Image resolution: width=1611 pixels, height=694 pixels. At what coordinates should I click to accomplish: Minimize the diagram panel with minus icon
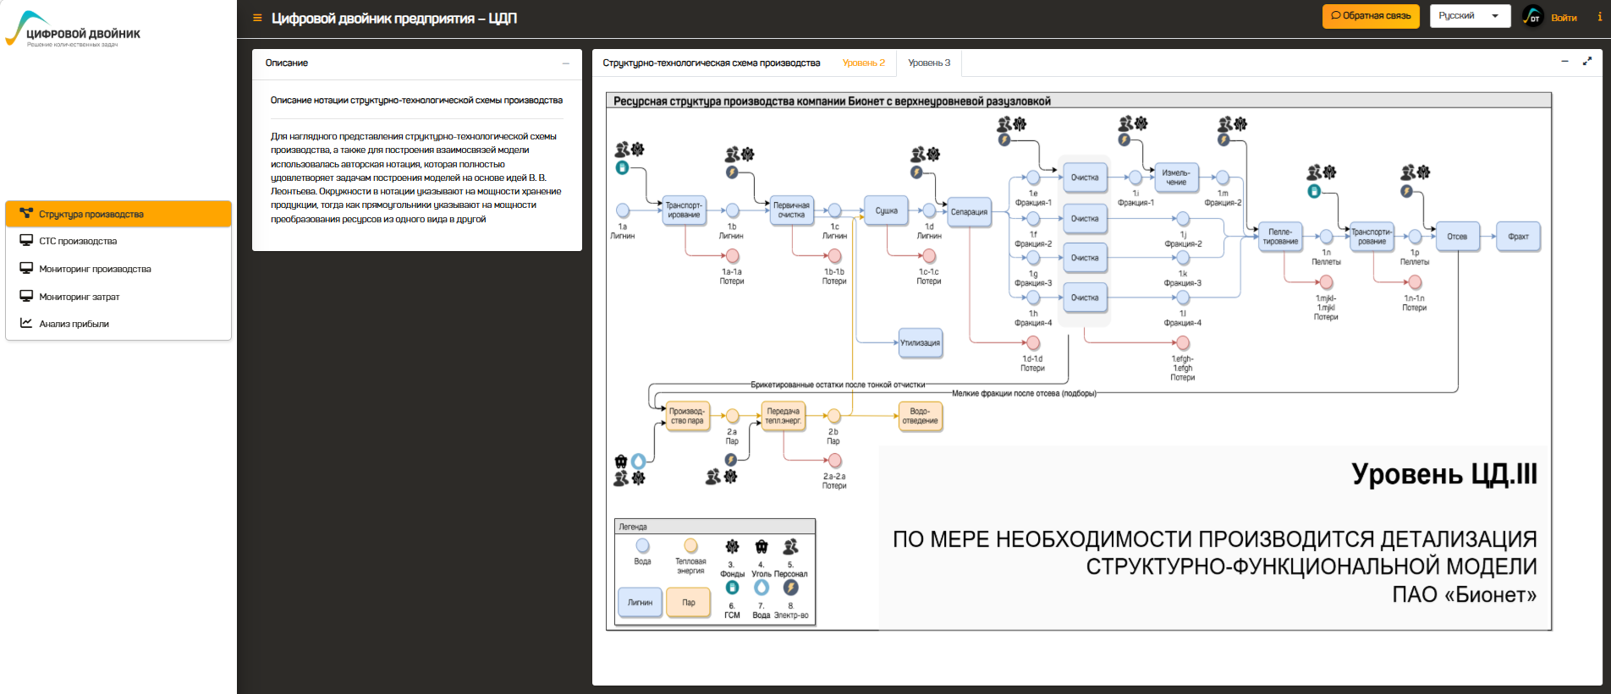tap(1564, 62)
